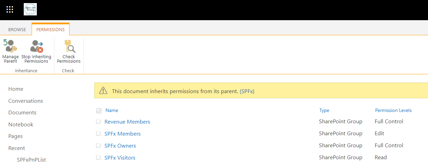Tick the SPFx Members checkbox
The height and width of the screenshot is (164, 428).
(98, 134)
